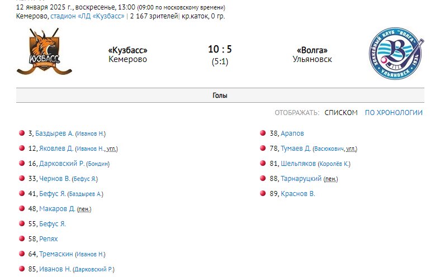Image resolution: width=435 pixels, height=277 pixels.
Task: Click the Кемерово city name under «Кузбасс»
Action: tap(127, 59)
